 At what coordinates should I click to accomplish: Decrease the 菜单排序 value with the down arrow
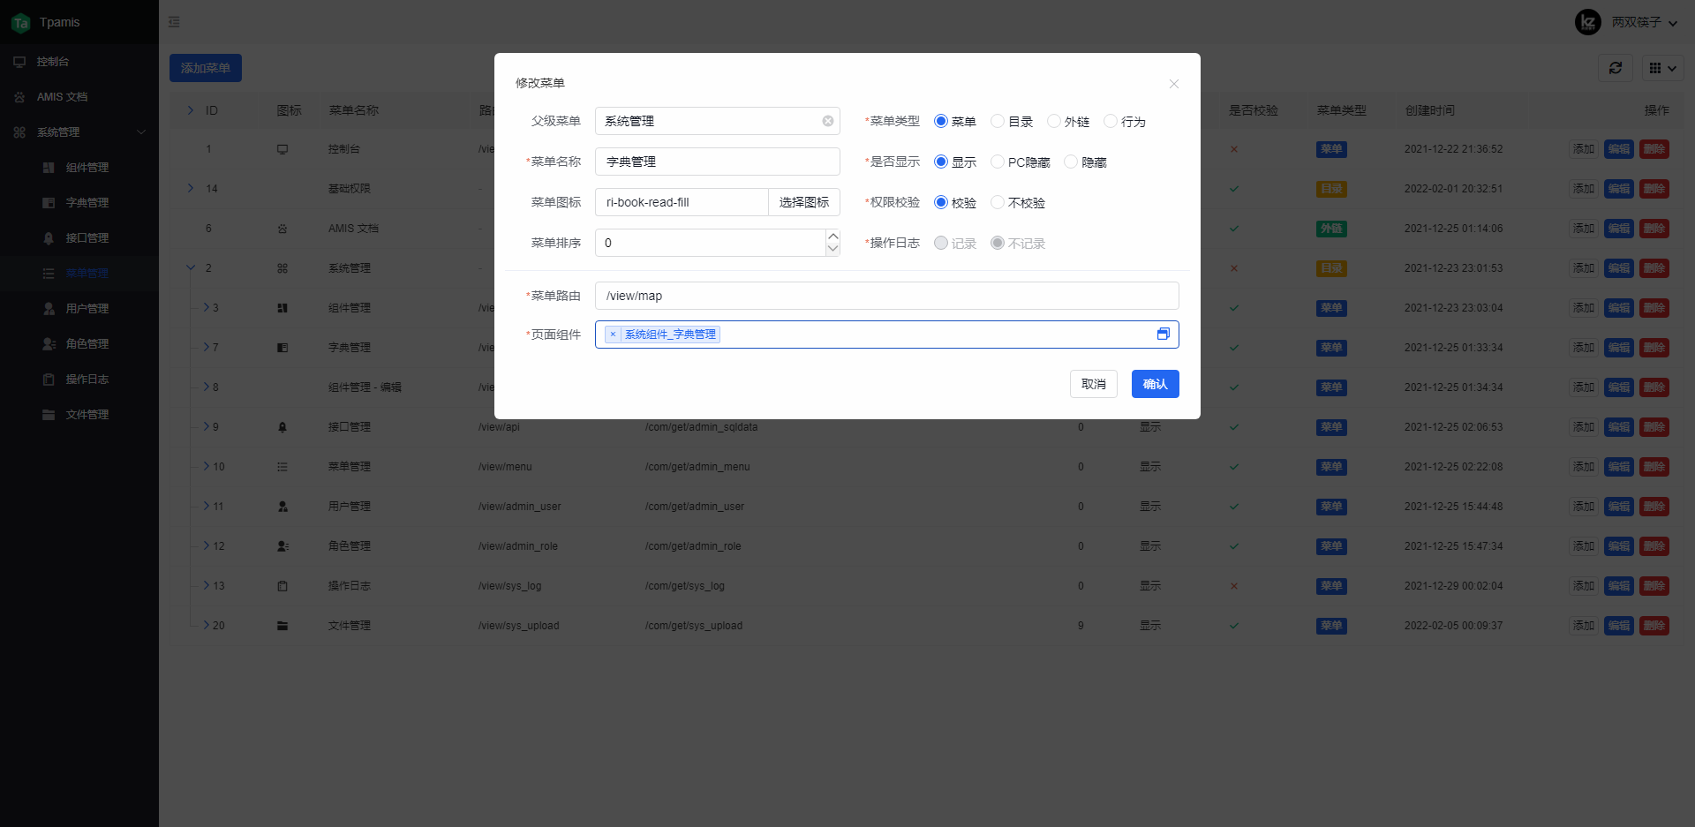pyautogui.click(x=832, y=249)
